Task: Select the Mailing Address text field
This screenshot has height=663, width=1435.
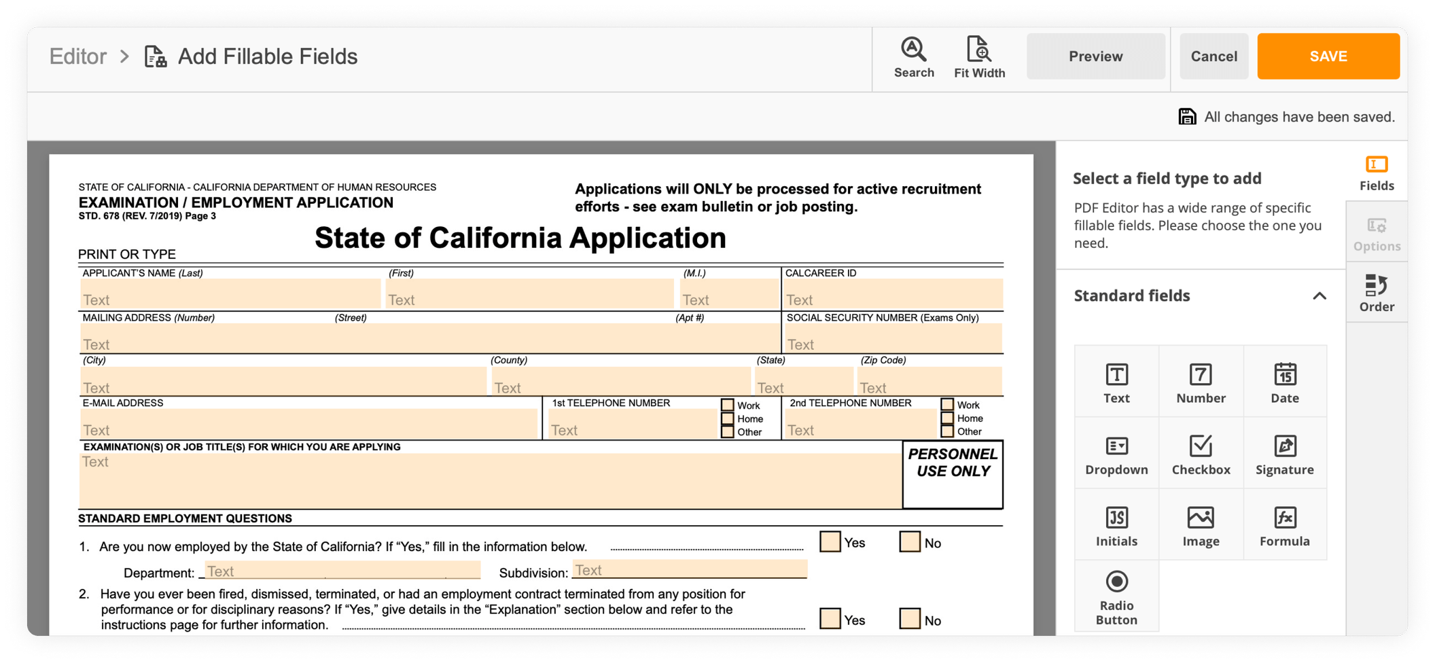Action: click(429, 338)
